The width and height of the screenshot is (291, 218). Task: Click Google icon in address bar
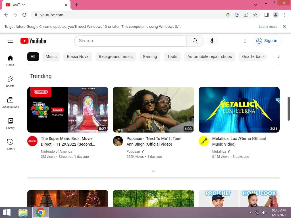pyautogui.click(x=228, y=15)
